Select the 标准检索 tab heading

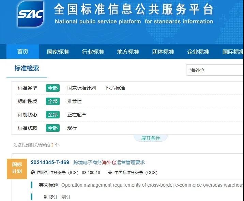click(x=27, y=68)
